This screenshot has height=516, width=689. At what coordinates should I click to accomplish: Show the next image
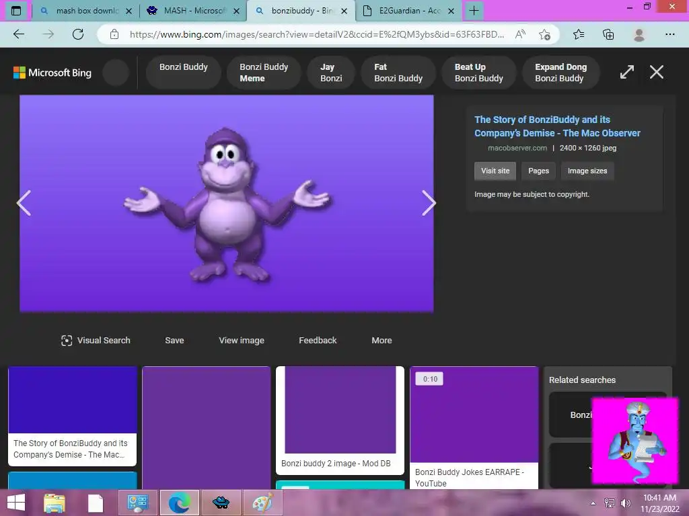click(429, 203)
